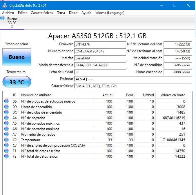
Task: Click status orb for attribute 09
Action: coord(6,107)
